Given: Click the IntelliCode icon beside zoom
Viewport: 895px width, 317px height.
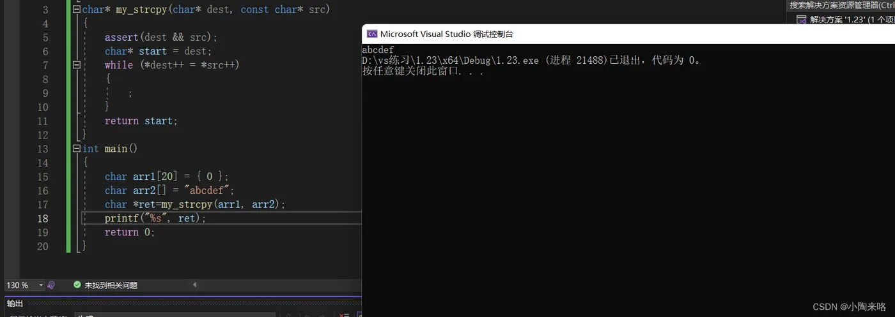Looking at the screenshot, I should coord(51,285).
